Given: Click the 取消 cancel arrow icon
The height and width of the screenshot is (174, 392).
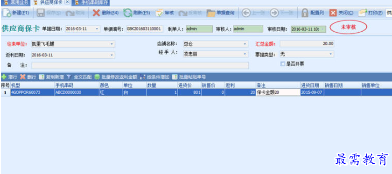Looking at the screenshot, I should (70, 13).
